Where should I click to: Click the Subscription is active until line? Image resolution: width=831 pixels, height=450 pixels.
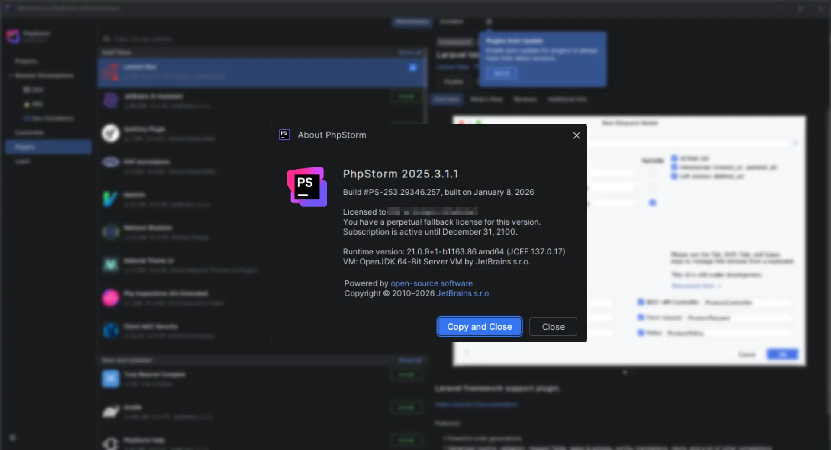pyautogui.click(x=430, y=232)
